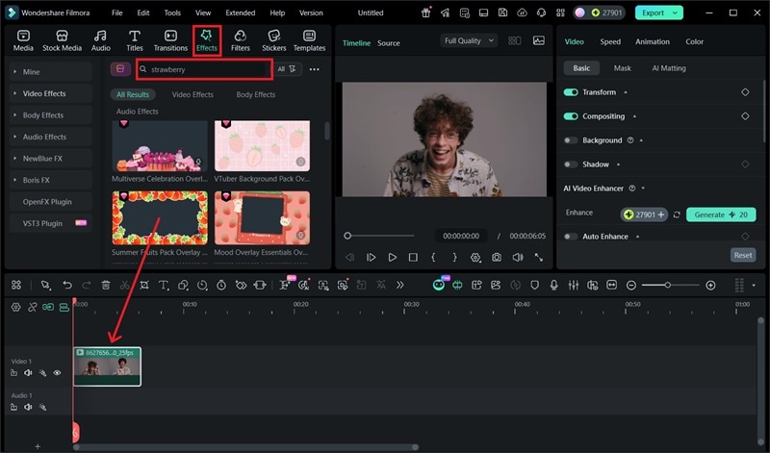Image resolution: width=770 pixels, height=453 pixels.
Task: Open the Media library tab
Action: point(23,40)
